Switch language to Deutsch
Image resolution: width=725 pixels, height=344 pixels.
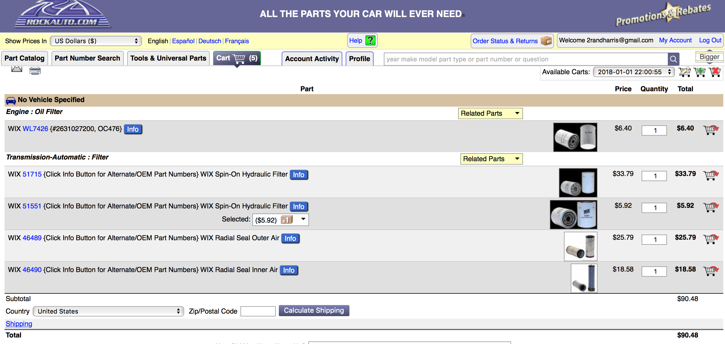pyautogui.click(x=210, y=41)
